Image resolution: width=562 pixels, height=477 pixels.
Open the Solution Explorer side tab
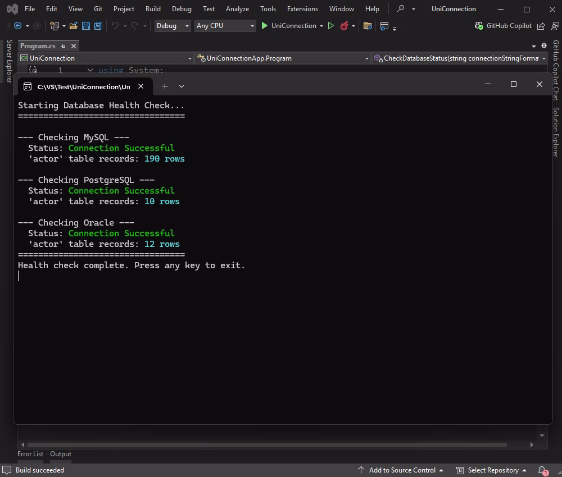tap(556, 132)
